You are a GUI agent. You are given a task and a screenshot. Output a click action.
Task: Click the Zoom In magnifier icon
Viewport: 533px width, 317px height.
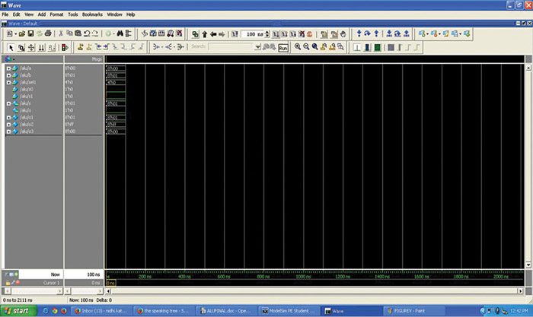[298, 47]
